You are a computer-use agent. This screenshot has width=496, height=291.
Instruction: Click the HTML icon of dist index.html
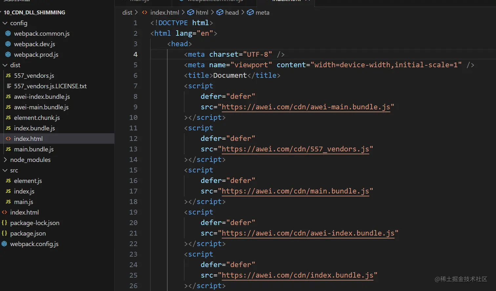click(x=8, y=138)
